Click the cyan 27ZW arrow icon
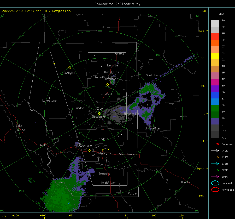 [x=215, y=164]
